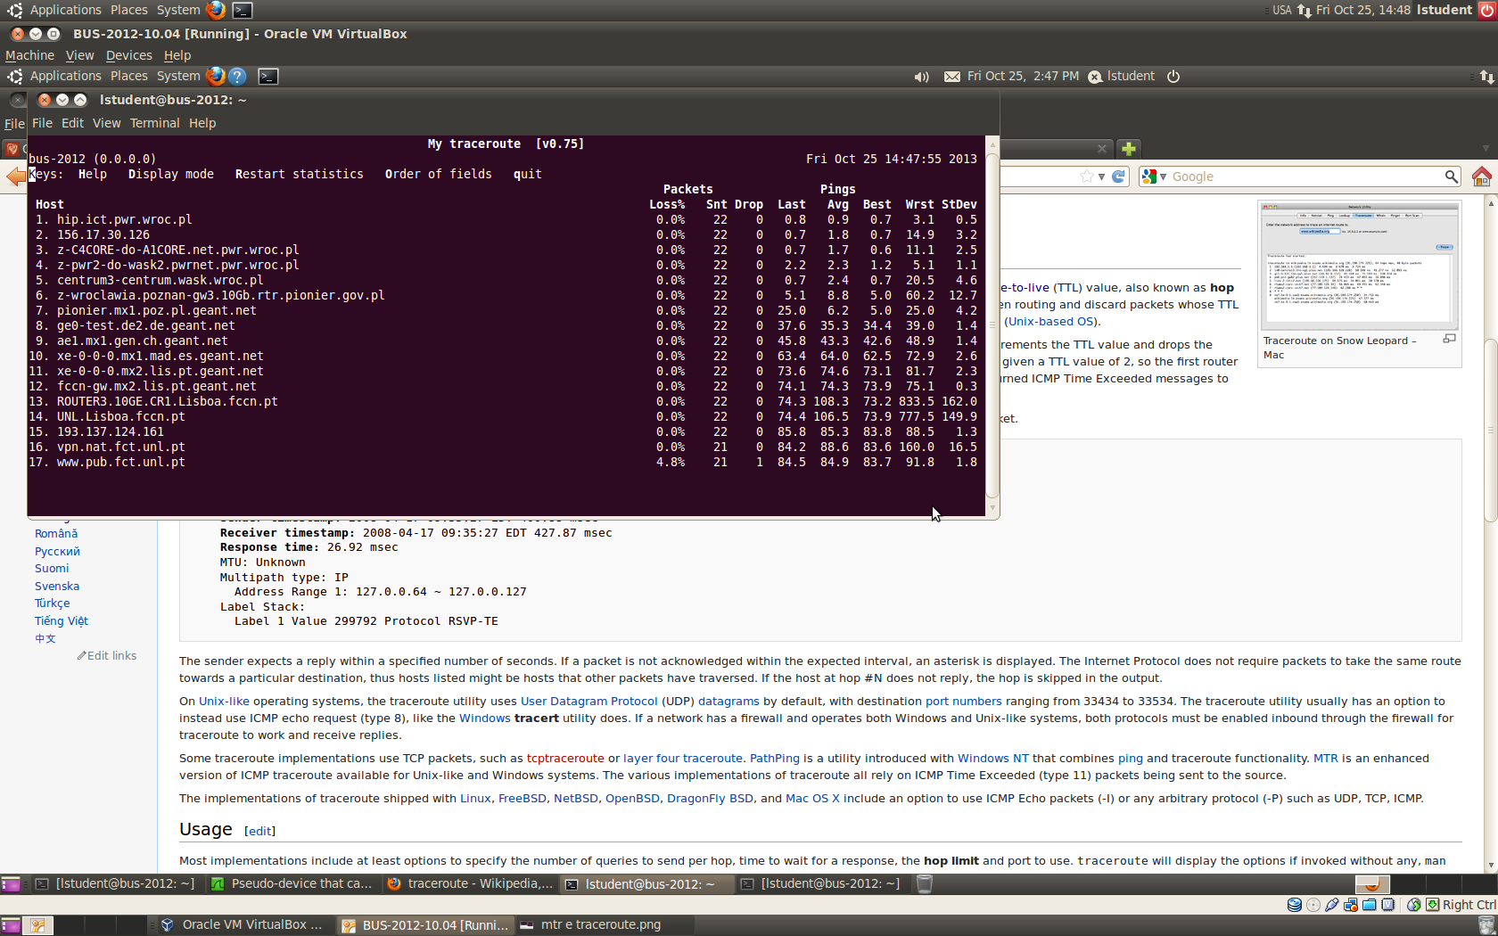Open the Traceroute on Snow Leopard thumbnail
1498x936 pixels.
click(1359, 266)
